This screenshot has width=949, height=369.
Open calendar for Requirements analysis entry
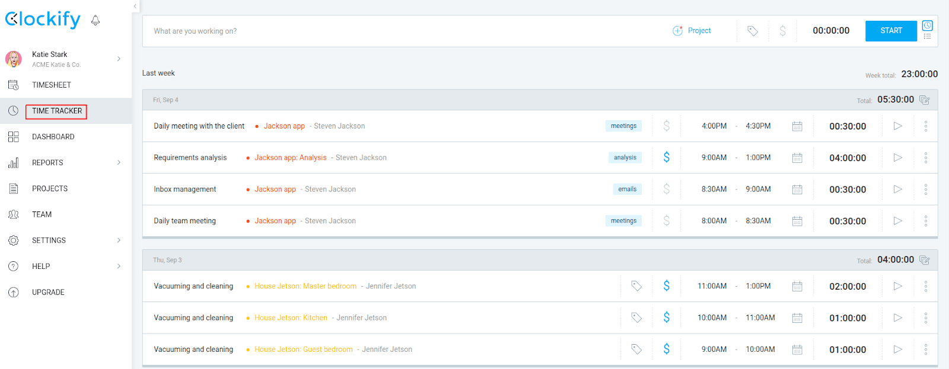click(x=797, y=158)
